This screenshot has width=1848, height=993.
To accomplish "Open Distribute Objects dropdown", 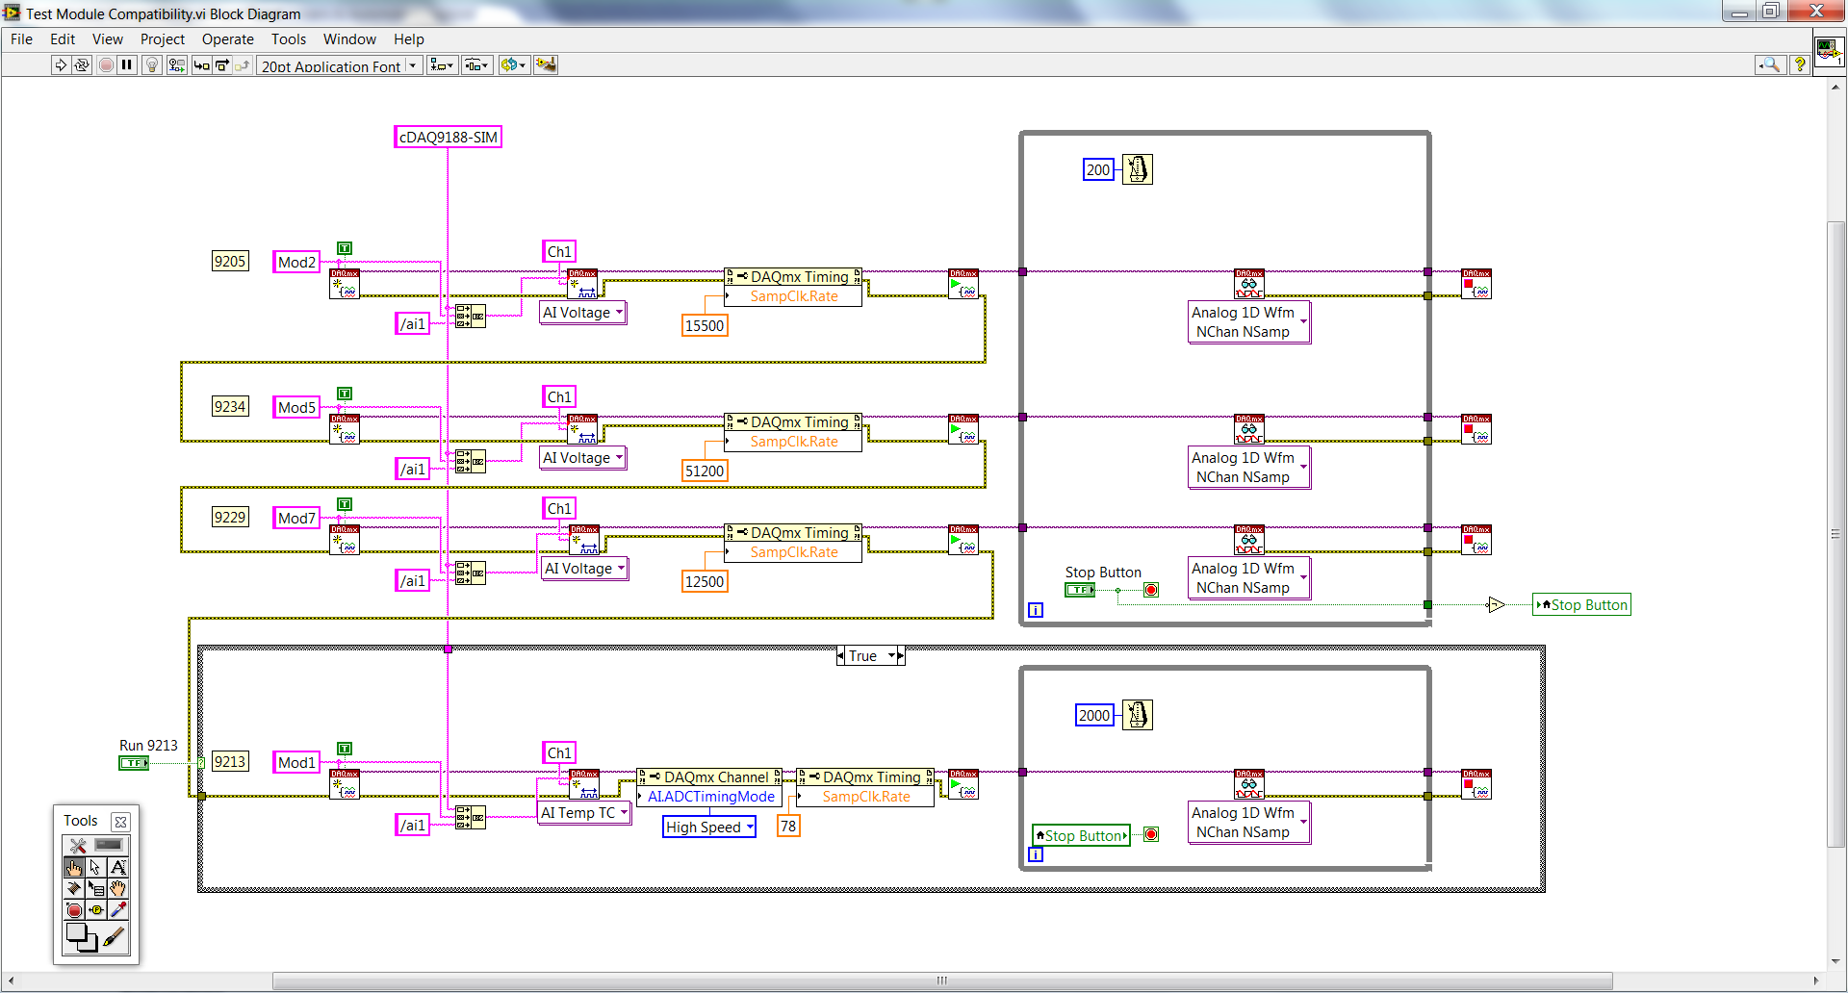I will tap(476, 64).
